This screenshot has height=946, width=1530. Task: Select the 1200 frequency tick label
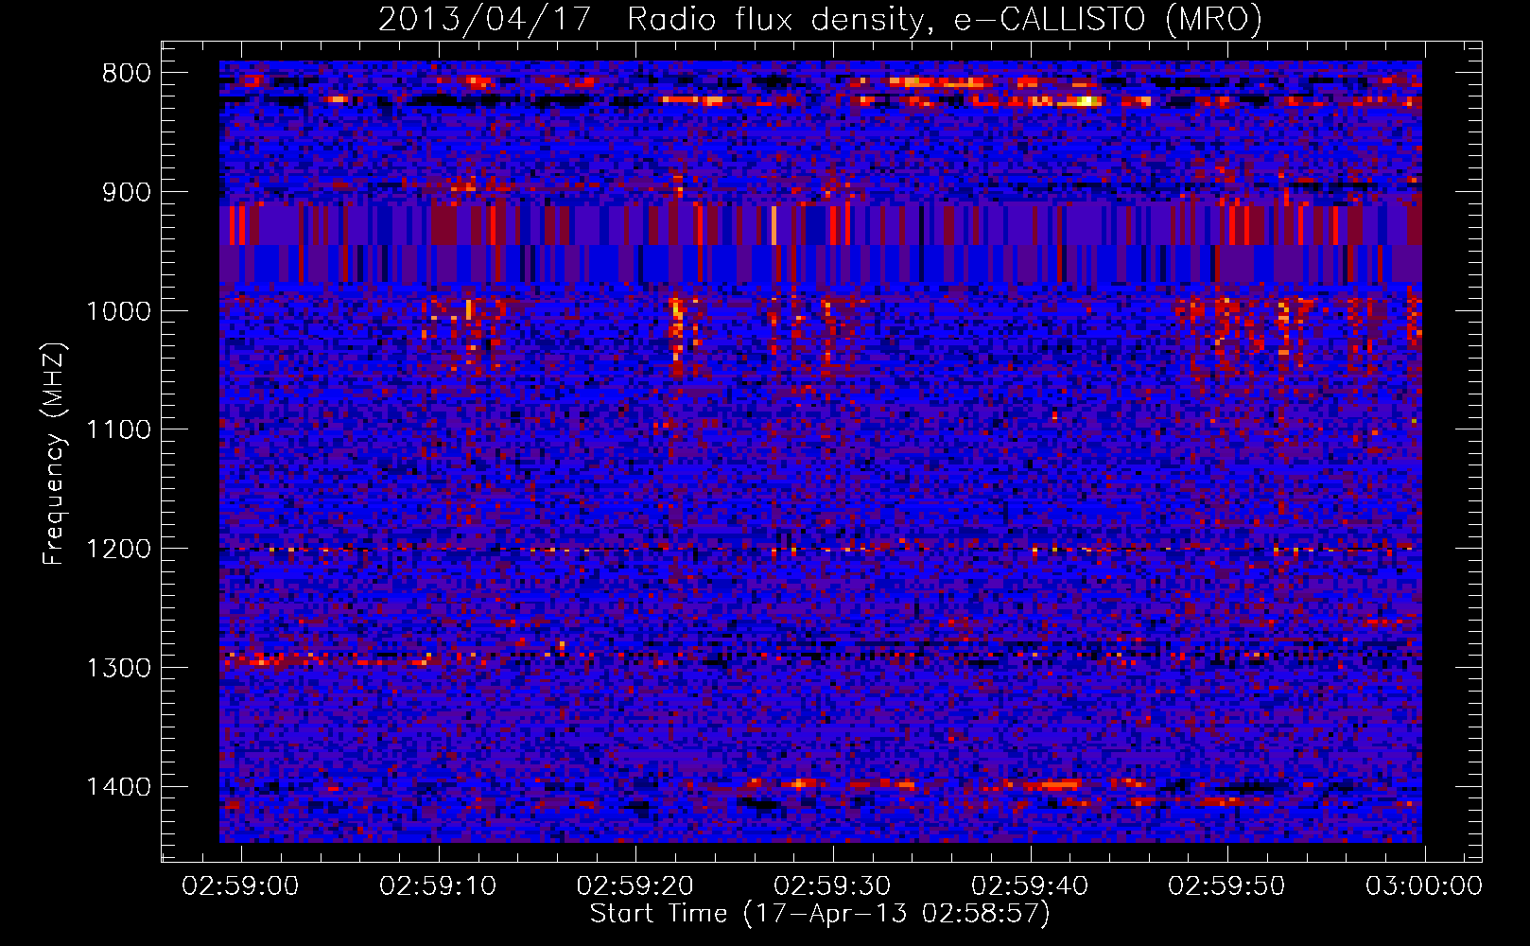pyautogui.click(x=119, y=550)
